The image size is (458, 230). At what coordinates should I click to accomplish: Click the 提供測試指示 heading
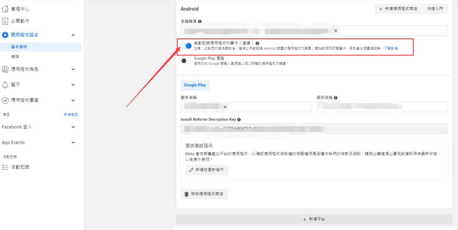tap(198, 146)
